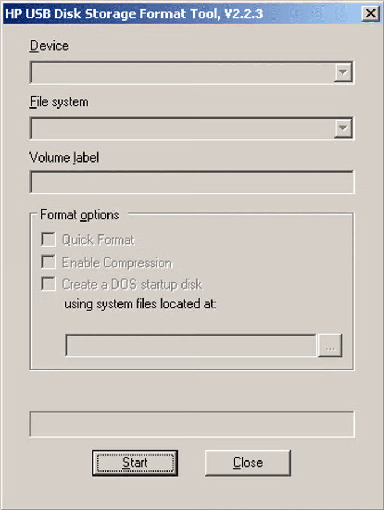Click the Format options group heading
Screen dimensions: 384x510
(x=80, y=214)
